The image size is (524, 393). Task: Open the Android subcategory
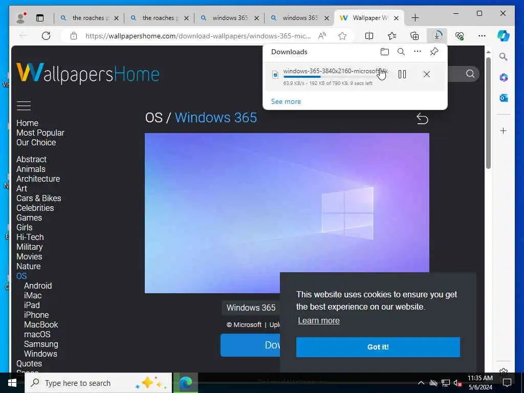click(x=38, y=286)
